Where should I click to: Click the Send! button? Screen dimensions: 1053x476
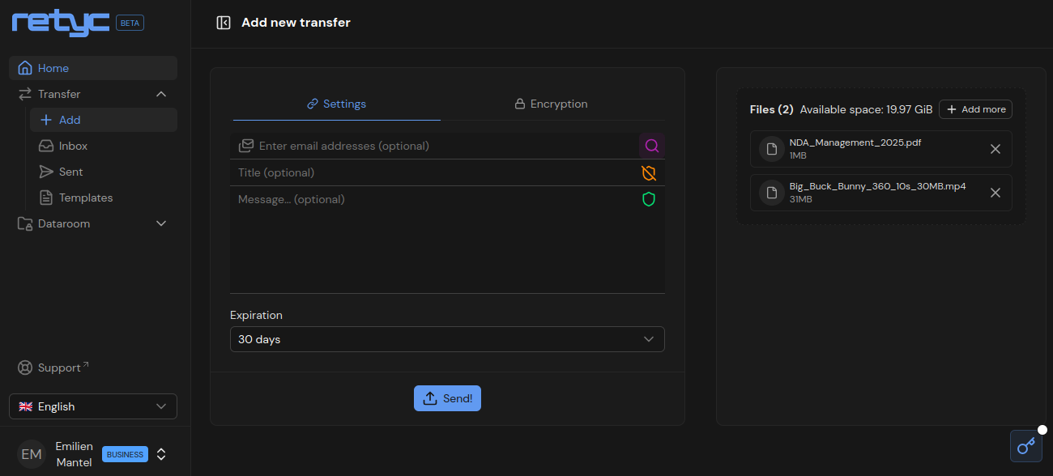point(447,398)
